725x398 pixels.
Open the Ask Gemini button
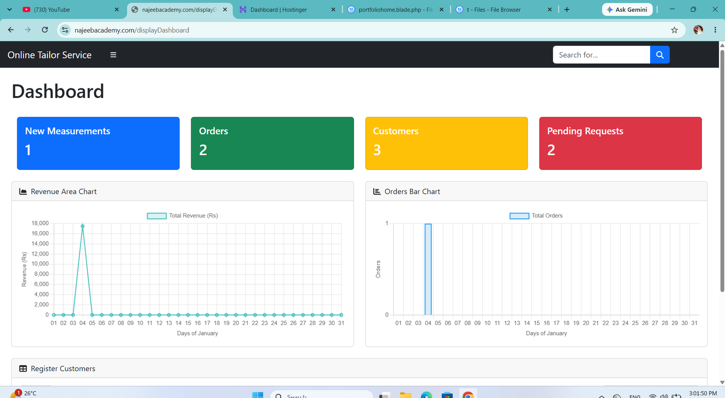[x=628, y=10]
